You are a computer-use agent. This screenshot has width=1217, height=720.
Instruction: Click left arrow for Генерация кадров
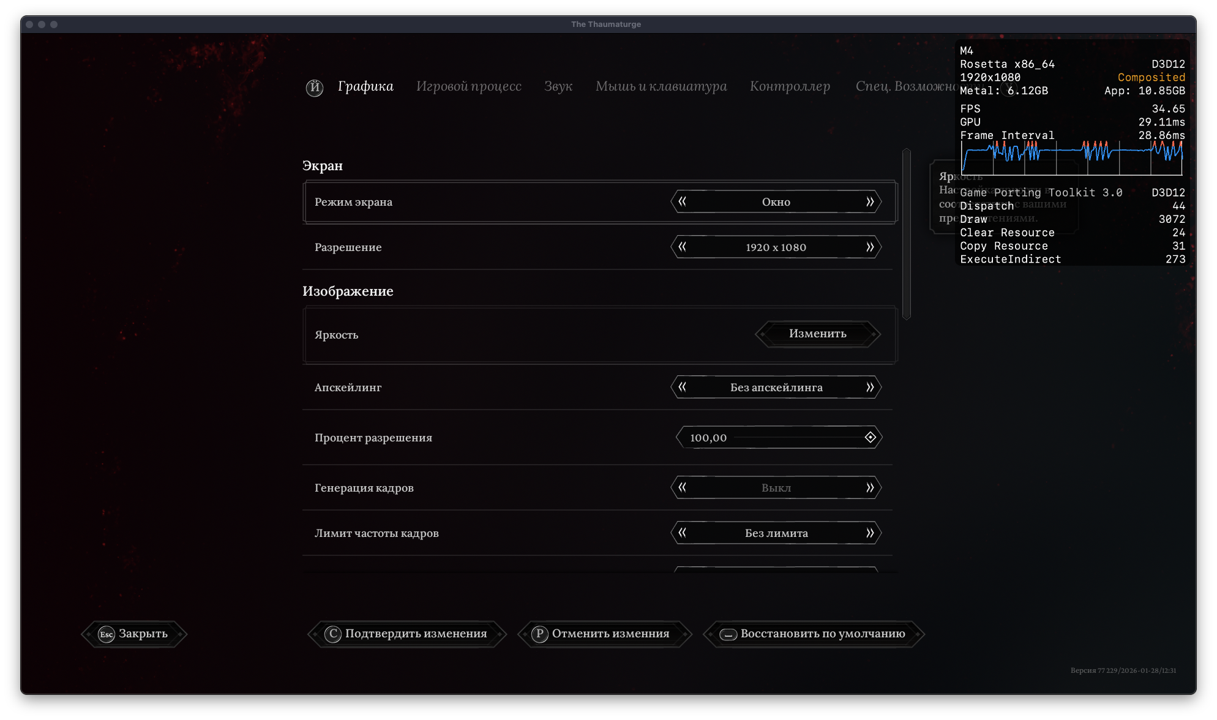coord(682,487)
